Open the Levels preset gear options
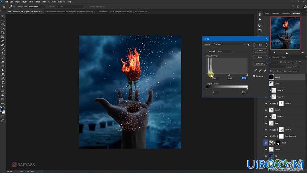 (x=248, y=45)
